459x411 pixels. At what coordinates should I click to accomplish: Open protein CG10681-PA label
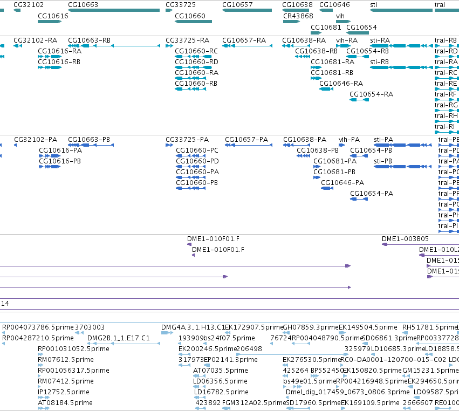pyautogui.click(x=335, y=161)
